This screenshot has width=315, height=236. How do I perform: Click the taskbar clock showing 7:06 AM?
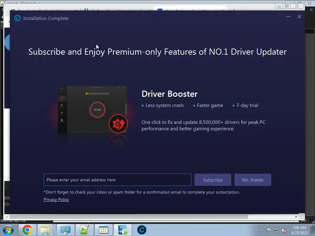299,230
